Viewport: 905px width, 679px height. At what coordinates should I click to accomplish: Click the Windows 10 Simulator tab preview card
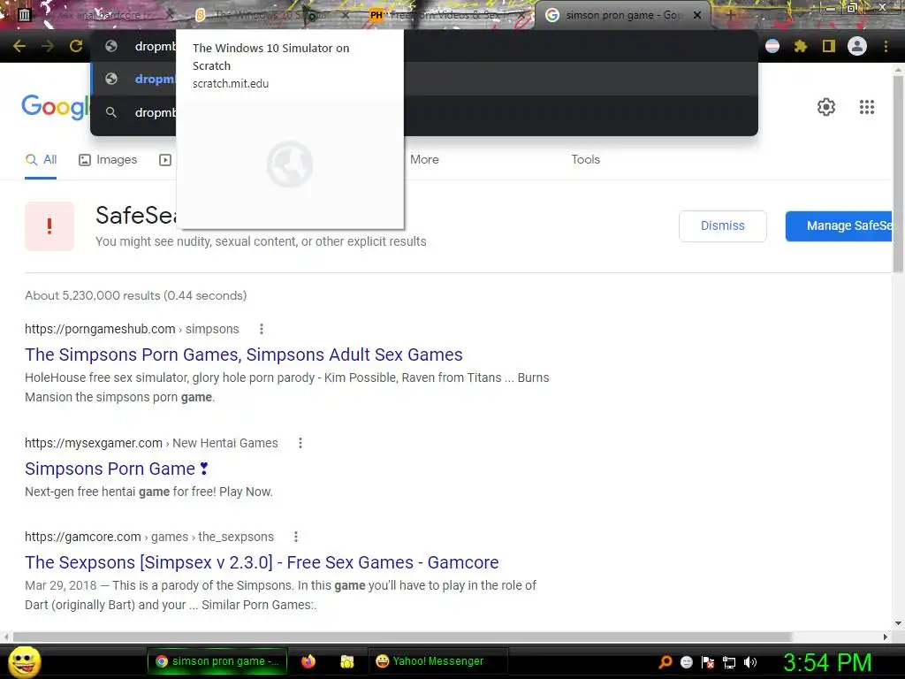[290, 129]
